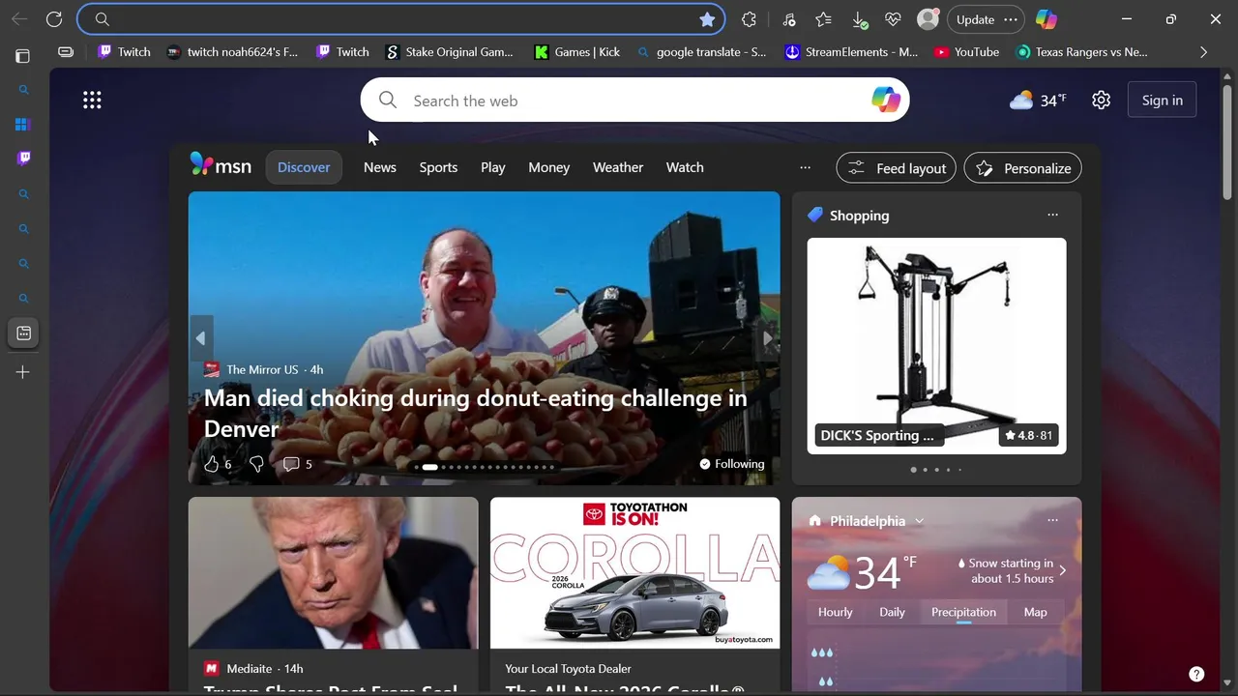Like the story with thumbs up
Image resolution: width=1238 pixels, height=696 pixels.
click(212, 464)
